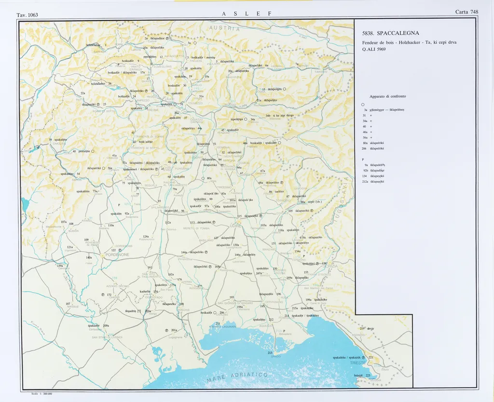Select the circled P symbol beside 122 Pordenone
The width and height of the screenshot is (494, 402).
coord(120,250)
